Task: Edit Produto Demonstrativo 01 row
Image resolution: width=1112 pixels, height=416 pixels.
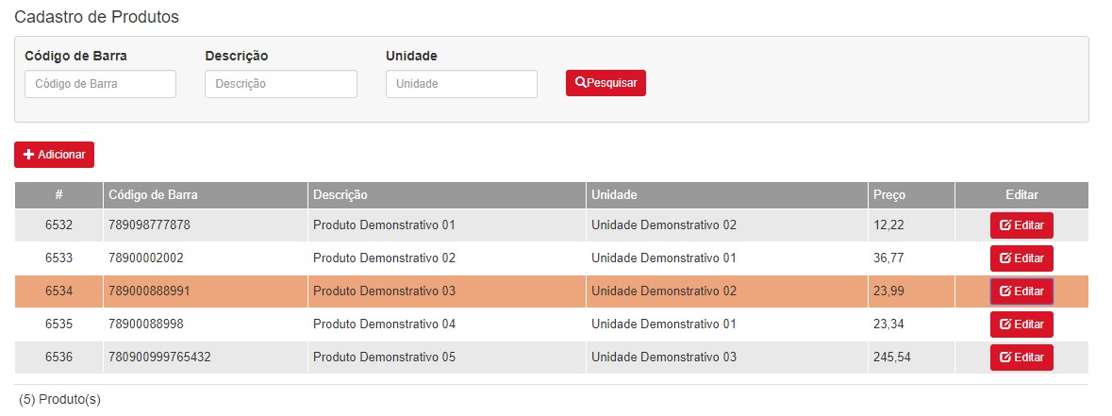Action: [x=1021, y=225]
